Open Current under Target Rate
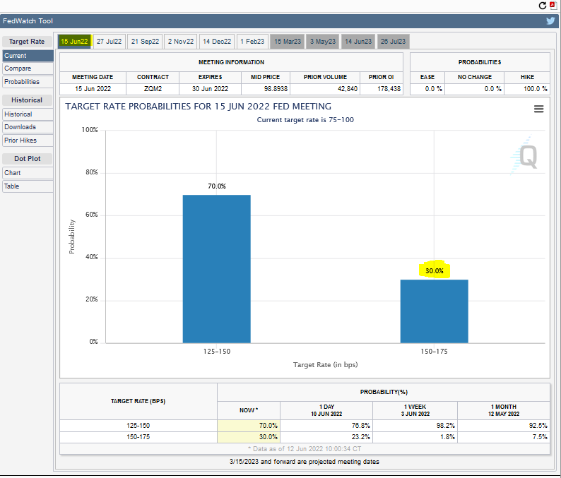 click(28, 56)
